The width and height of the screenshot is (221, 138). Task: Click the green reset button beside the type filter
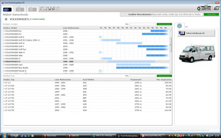coord(164,76)
